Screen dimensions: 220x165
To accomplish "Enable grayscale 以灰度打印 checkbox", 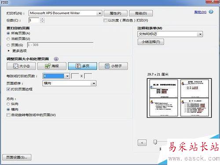I will tap(105, 20).
